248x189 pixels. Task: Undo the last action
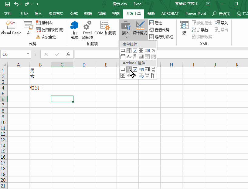point(16,4)
